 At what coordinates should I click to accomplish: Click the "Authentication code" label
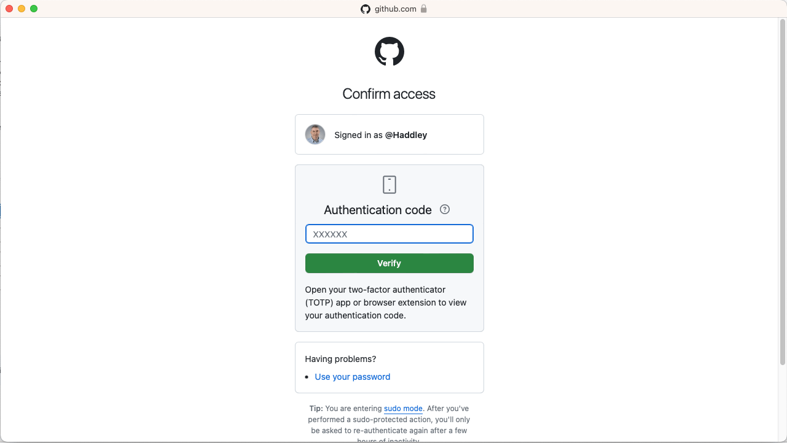378,210
